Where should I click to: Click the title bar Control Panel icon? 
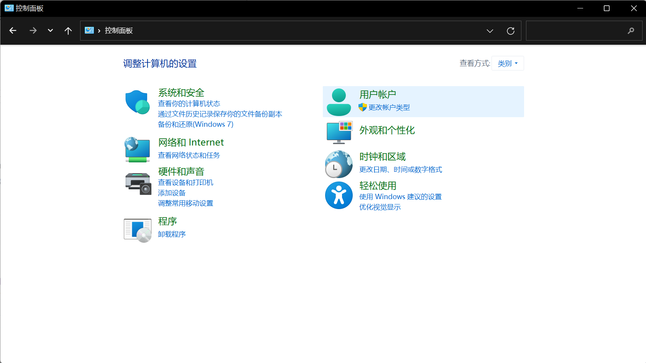click(x=9, y=8)
